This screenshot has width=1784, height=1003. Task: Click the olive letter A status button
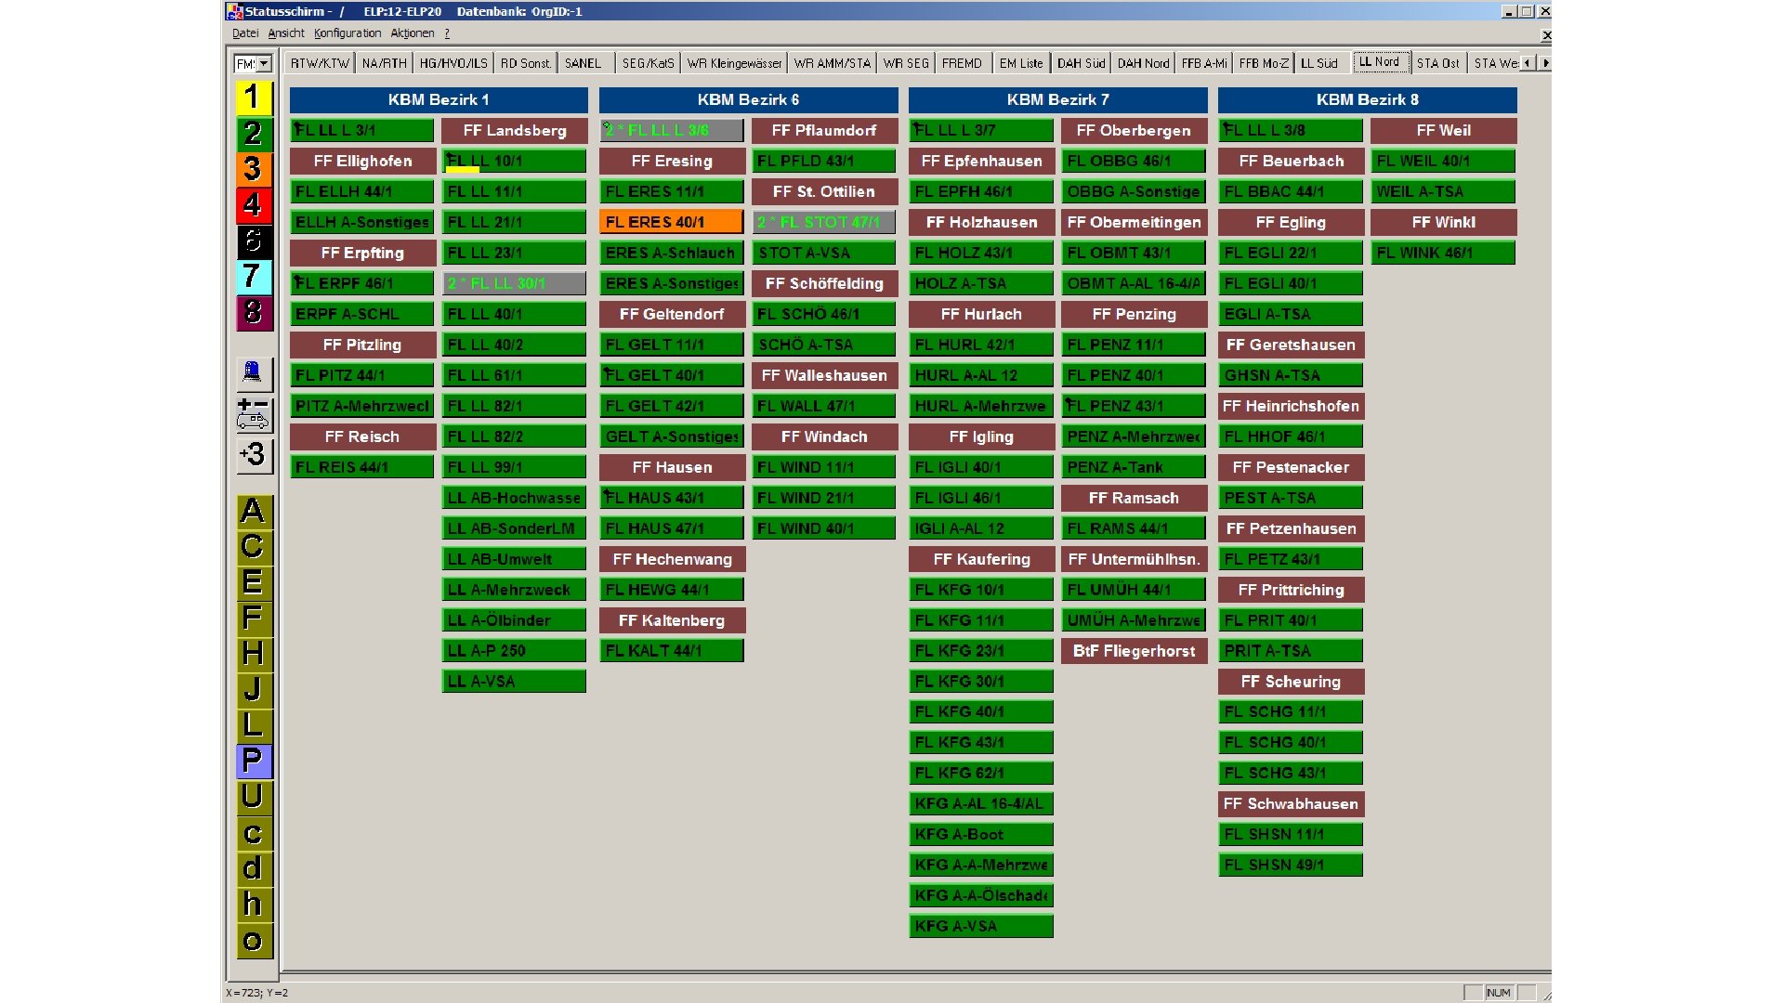(x=253, y=512)
